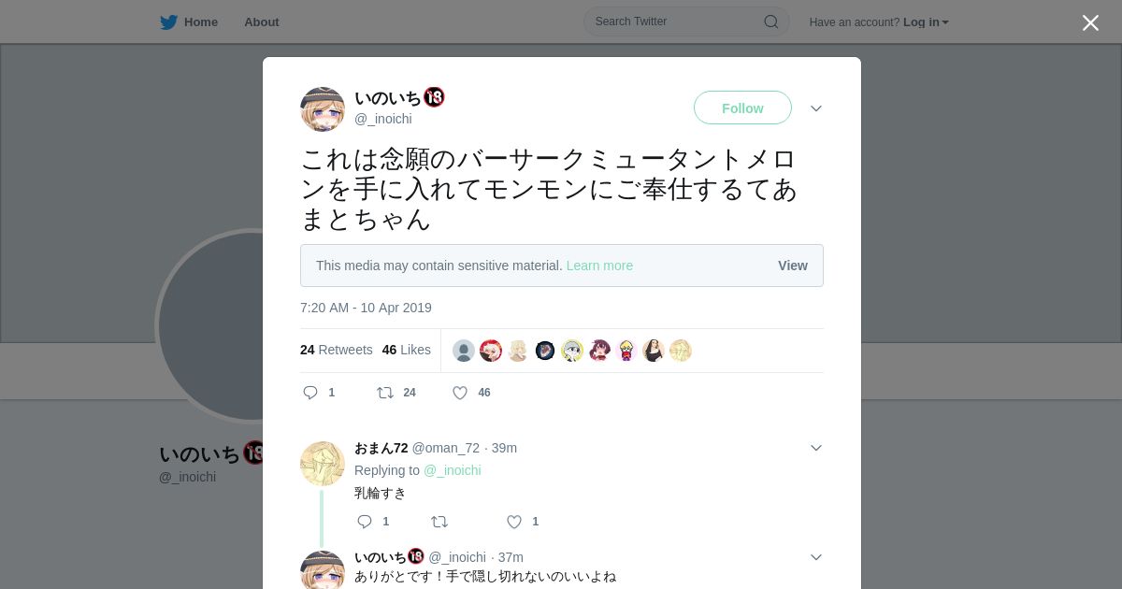Click the search magnifier icon
1122x589 pixels.
click(771, 22)
